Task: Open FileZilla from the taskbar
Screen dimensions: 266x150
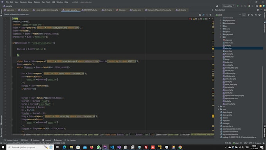Action: [146, 147]
